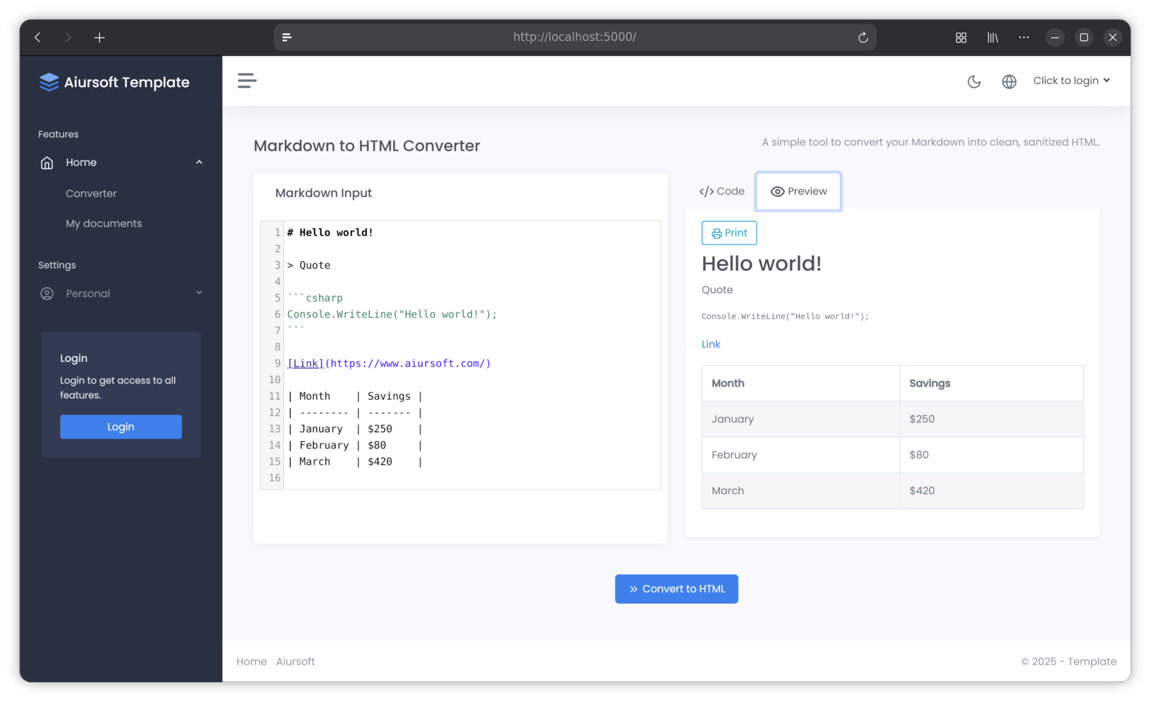This screenshot has width=1150, height=702.
Task: Select the Preview tab
Action: point(798,191)
